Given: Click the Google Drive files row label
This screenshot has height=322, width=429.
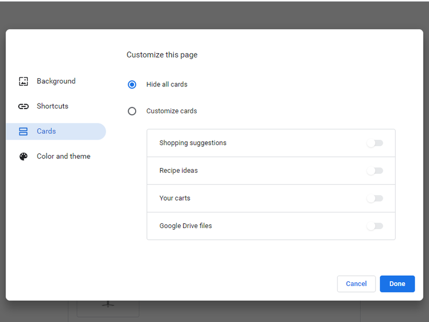Looking at the screenshot, I should pos(185,225).
